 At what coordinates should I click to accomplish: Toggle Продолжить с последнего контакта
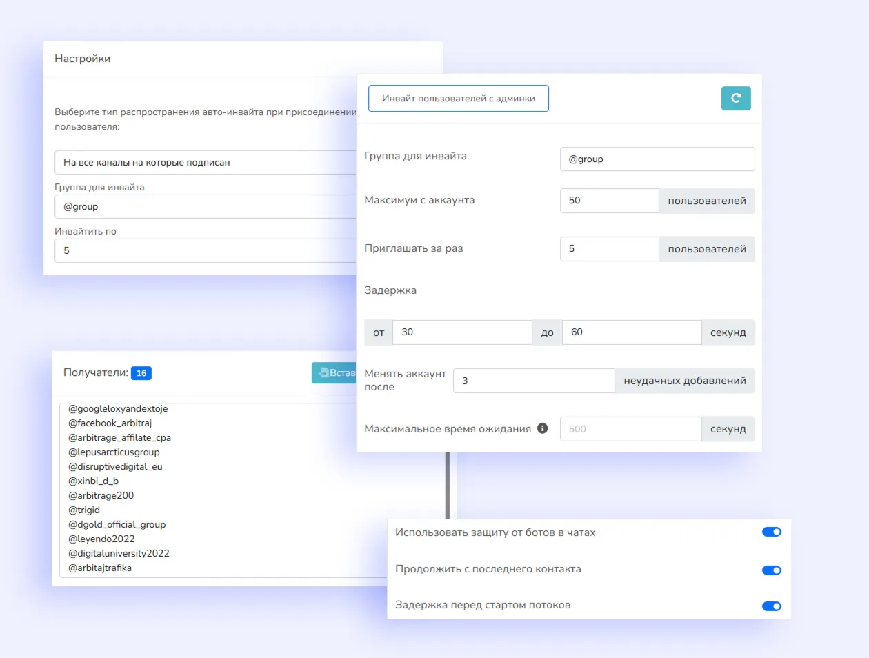[x=771, y=570]
